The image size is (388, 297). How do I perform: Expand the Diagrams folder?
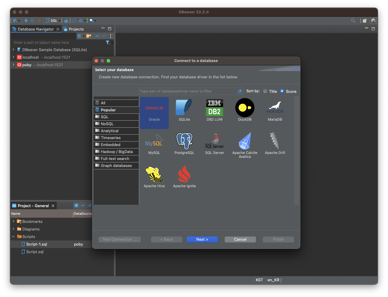[x=13, y=229]
